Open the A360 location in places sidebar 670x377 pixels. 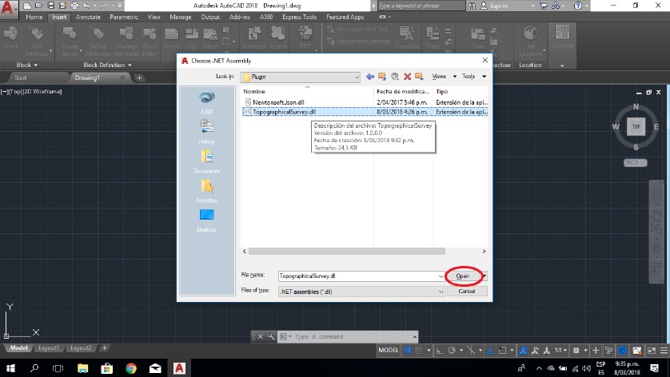(207, 102)
